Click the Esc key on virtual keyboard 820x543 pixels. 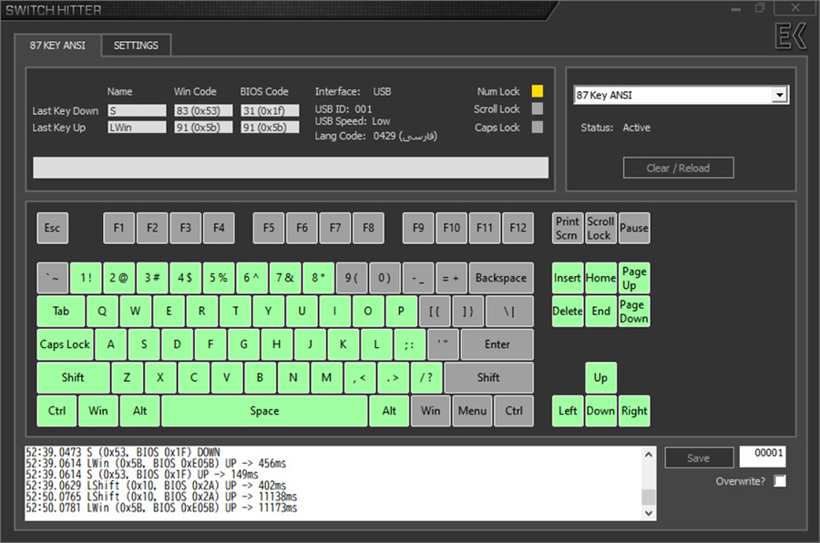[53, 228]
